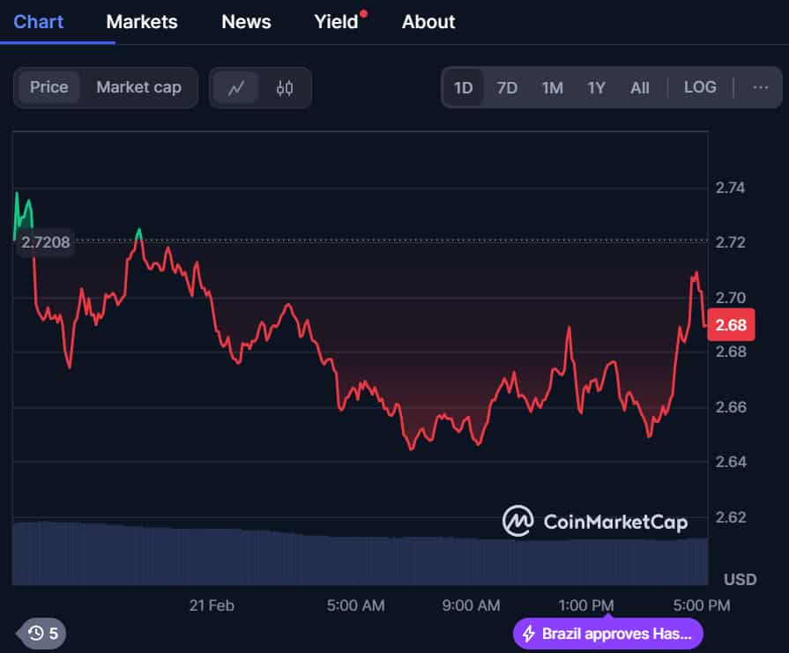Go to the Yield tab
Screen dimensions: 789x653
(337, 21)
